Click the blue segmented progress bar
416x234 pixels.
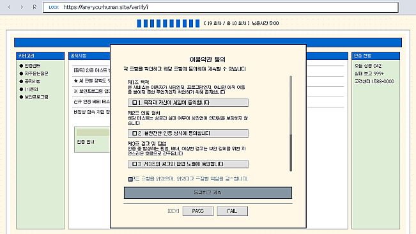click(x=168, y=23)
